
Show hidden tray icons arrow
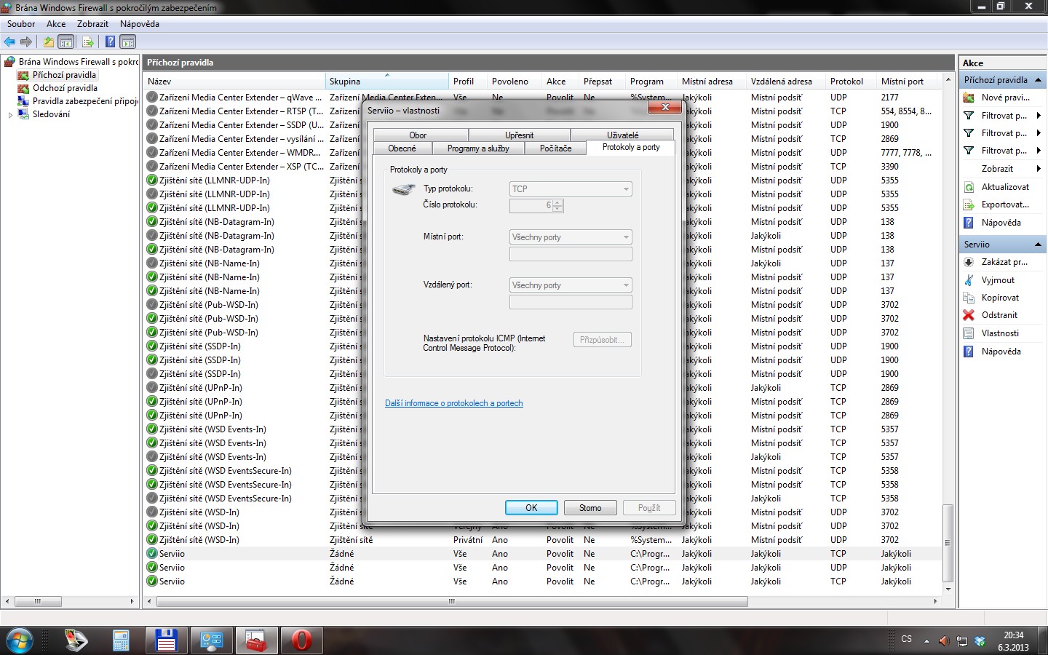click(x=926, y=641)
